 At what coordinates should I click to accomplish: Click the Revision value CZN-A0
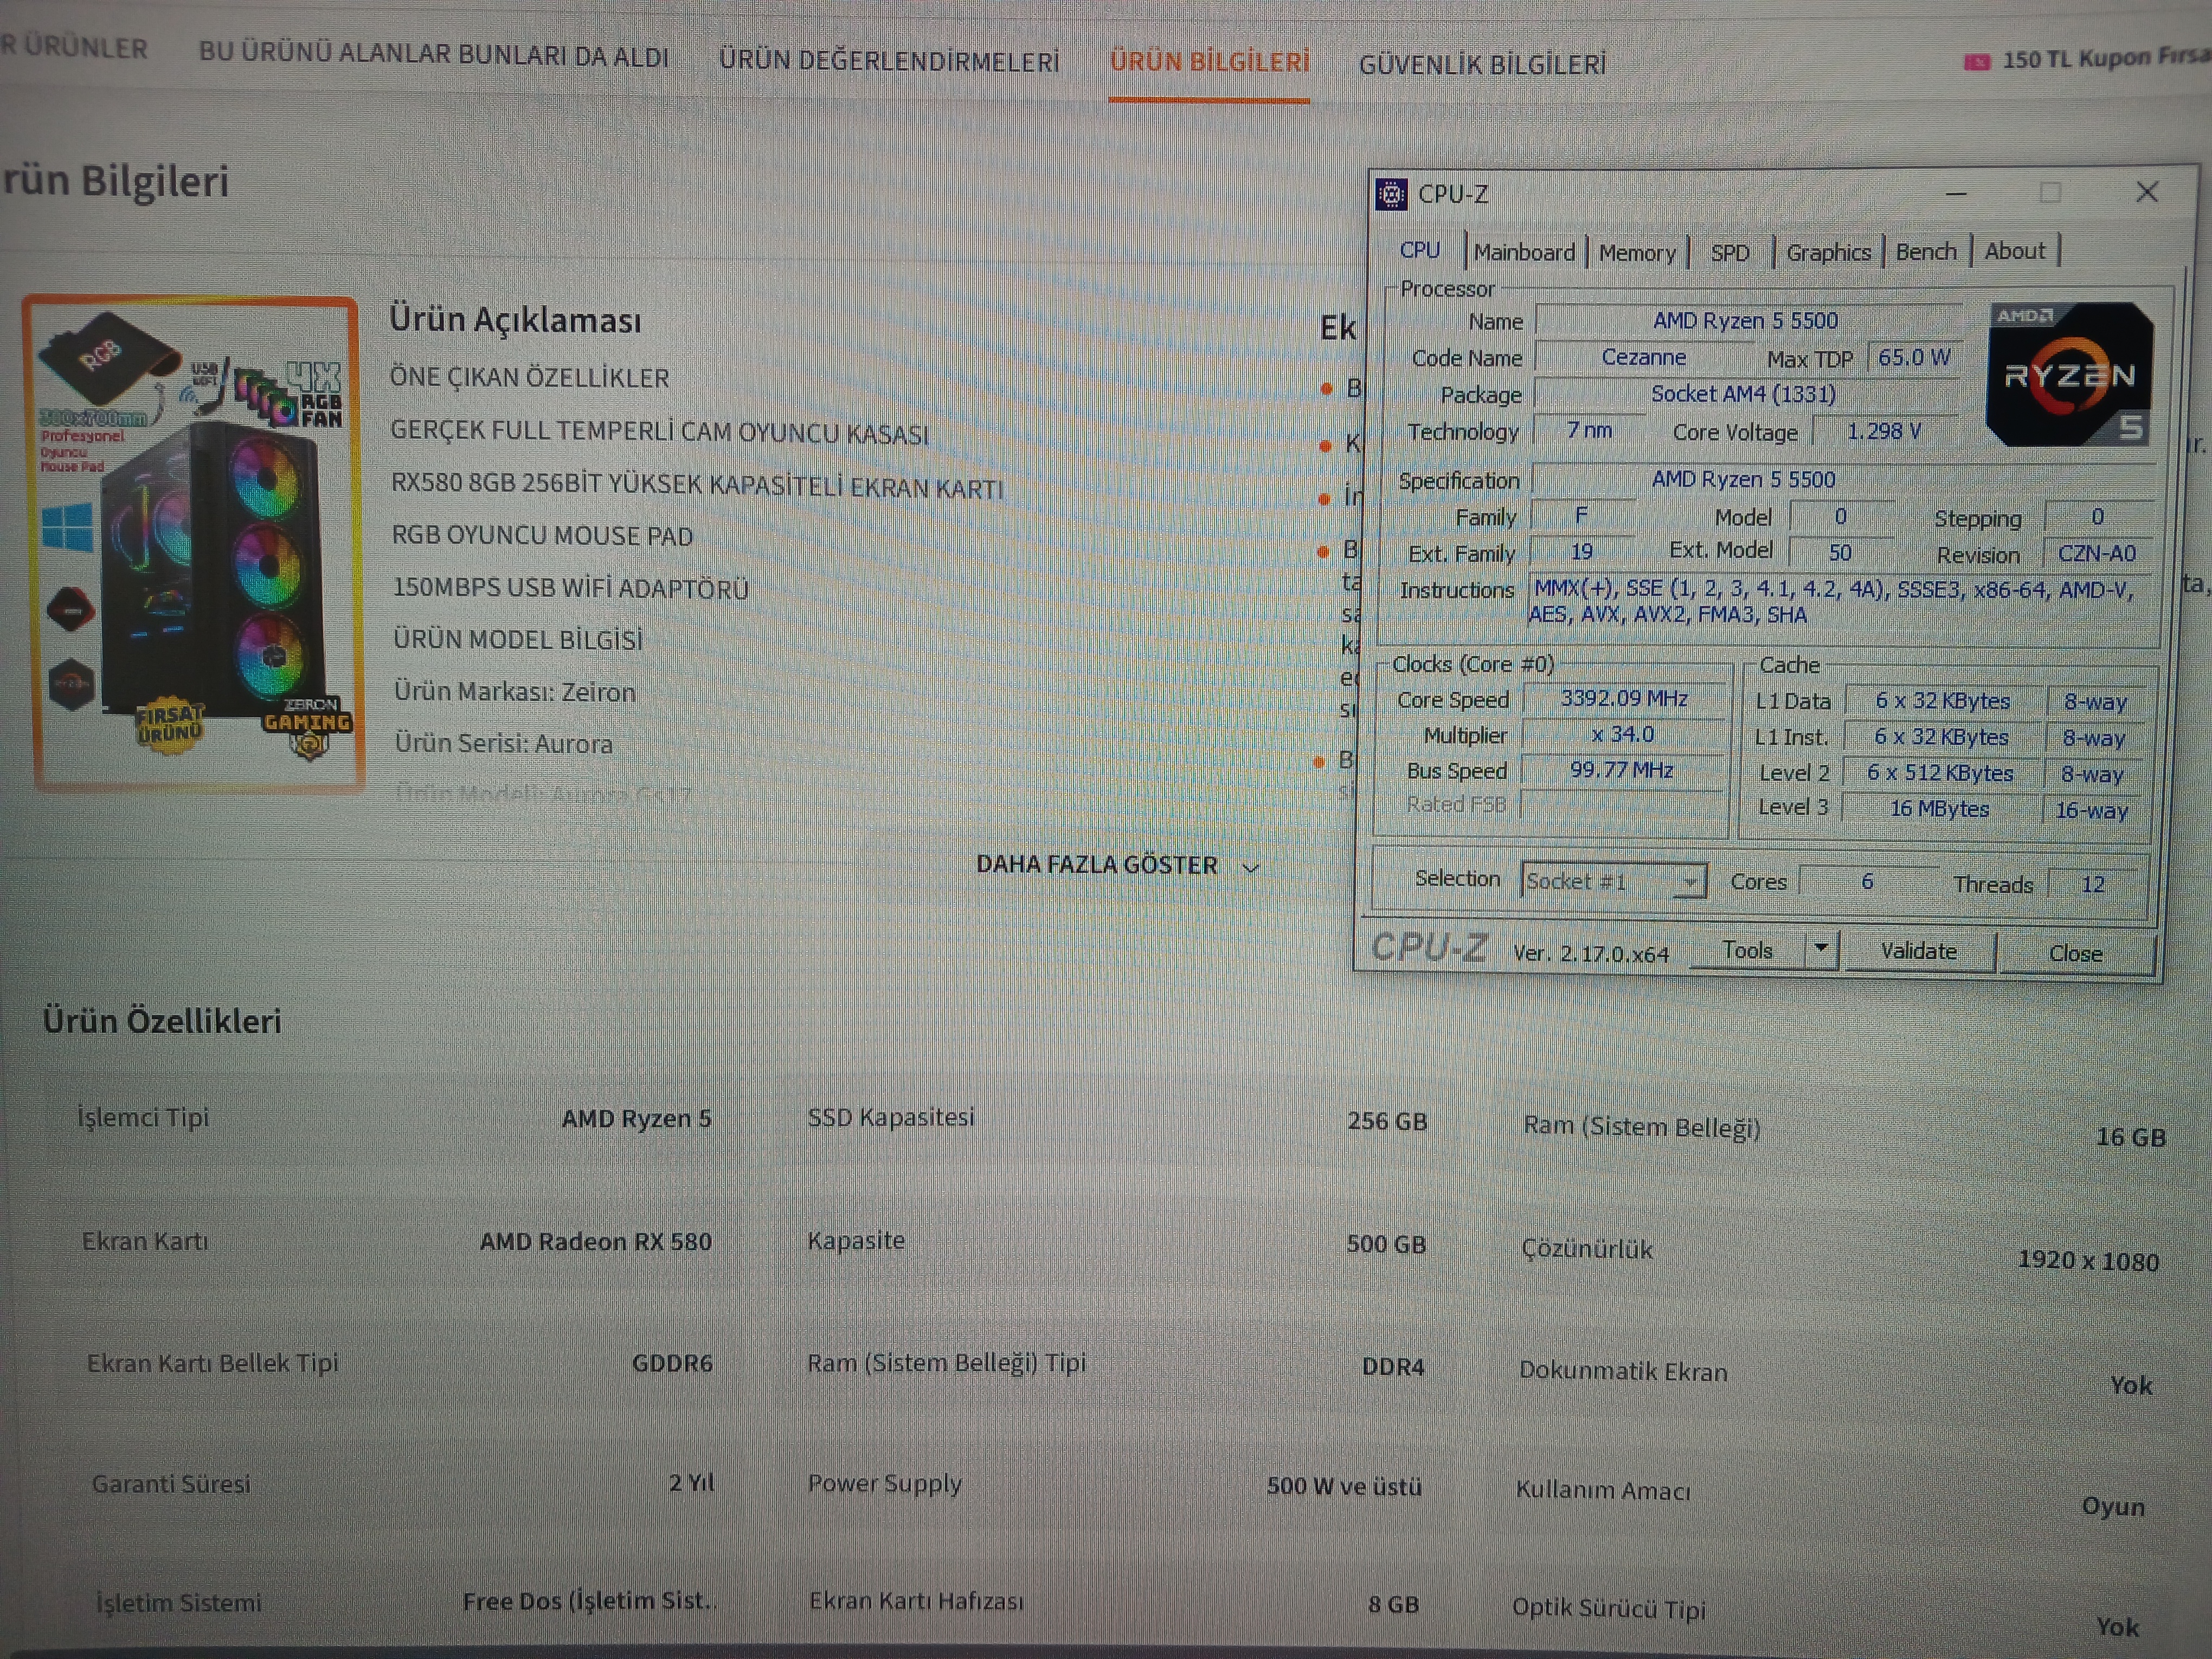pyautogui.click(x=2096, y=554)
